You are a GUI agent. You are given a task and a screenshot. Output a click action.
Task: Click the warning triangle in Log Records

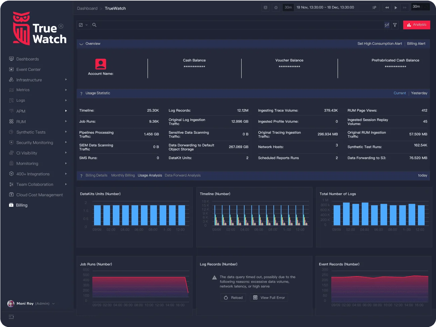[214, 278]
